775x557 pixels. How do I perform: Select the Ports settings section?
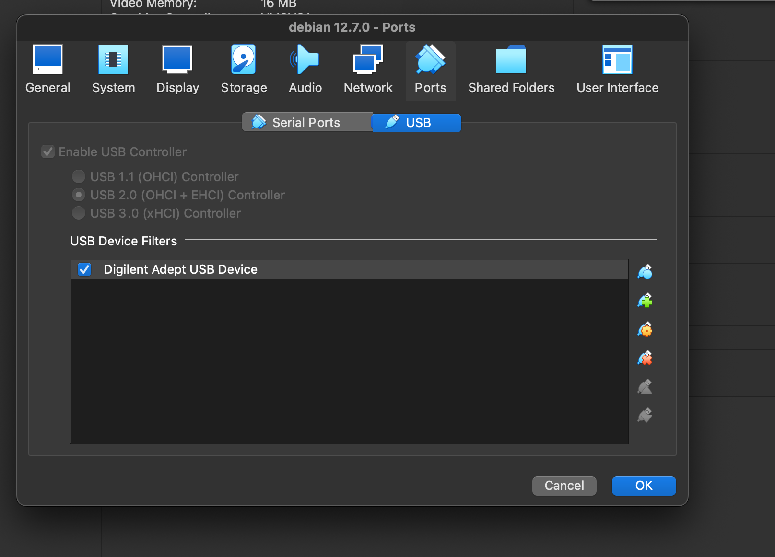point(430,70)
